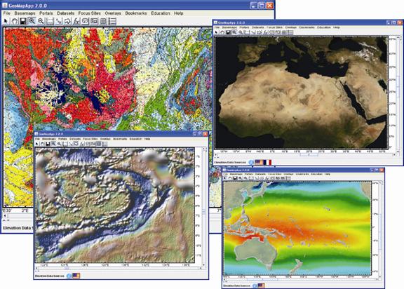This screenshot has width=404, height=289.
Task: Click the vertical scrollbar thumb of the seafloor relief window
Action: [x=203, y=212]
